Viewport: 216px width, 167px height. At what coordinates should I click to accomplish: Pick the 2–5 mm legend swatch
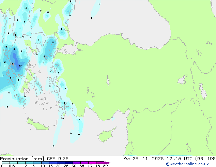tap(29, 163)
